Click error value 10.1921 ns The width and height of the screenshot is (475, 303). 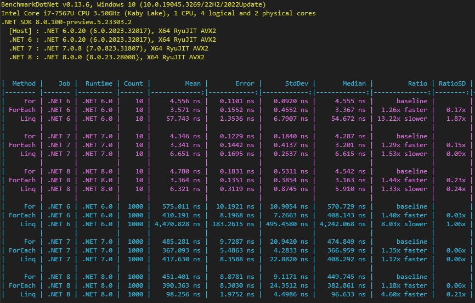coord(235,206)
